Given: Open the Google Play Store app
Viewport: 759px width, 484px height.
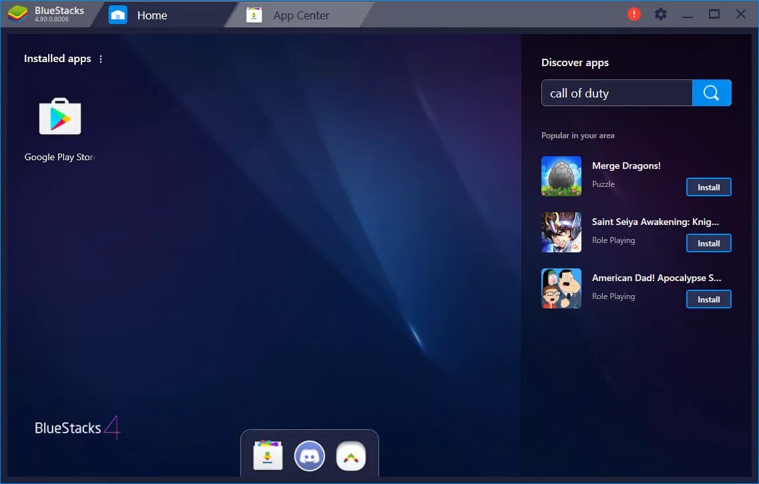Looking at the screenshot, I should click(60, 117).
